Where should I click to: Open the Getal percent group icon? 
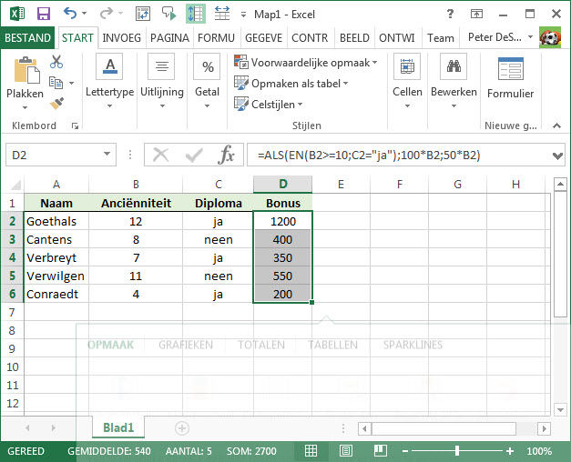point(207,66)
